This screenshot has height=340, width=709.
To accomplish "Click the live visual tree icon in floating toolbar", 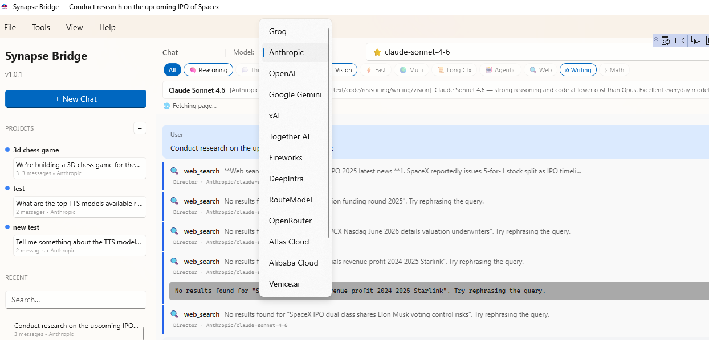I will pos(665,40).
